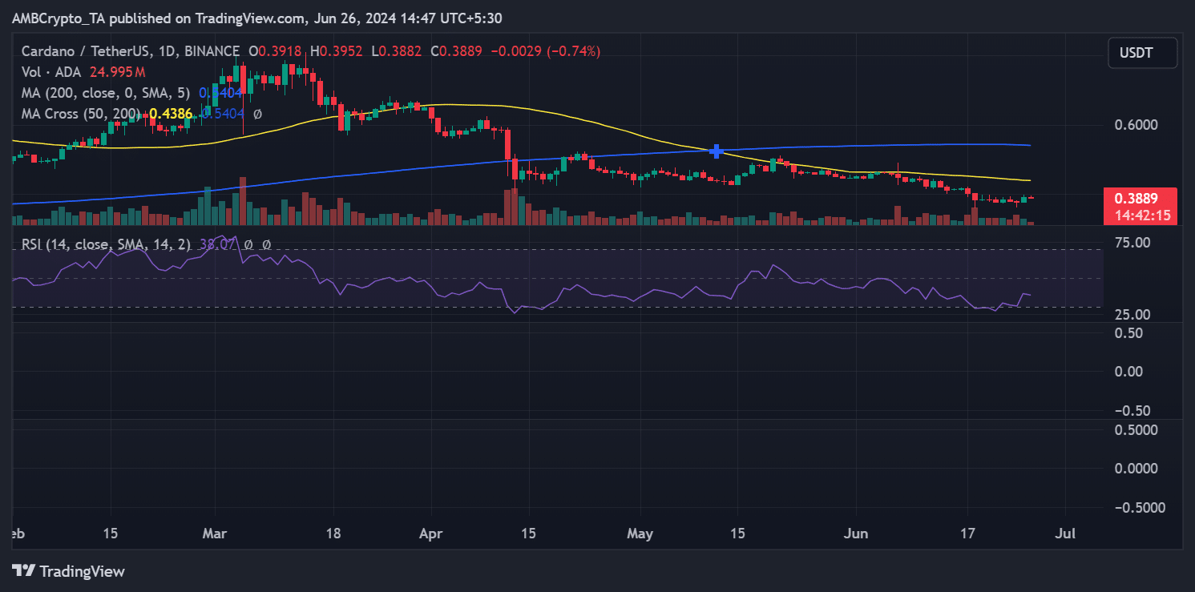1195x592 pixels.
Task: Click the 17 date label after Jun
Action: 967,533
